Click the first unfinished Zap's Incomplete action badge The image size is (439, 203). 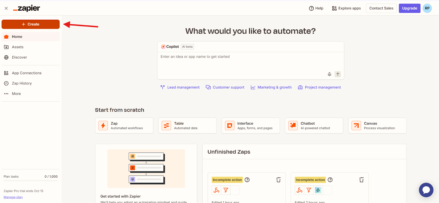(x=227, y=180)
